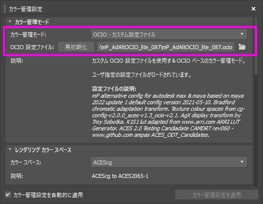Toggle カラー管理設定を自動的に適用 checkbox
263x204 pixels.
7,195
